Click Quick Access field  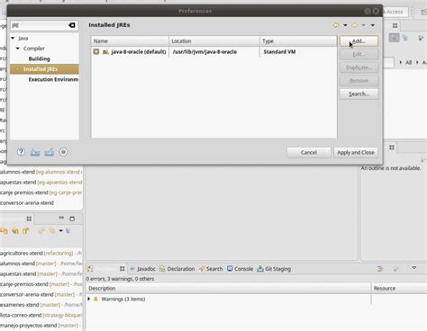tap(395, 12)
